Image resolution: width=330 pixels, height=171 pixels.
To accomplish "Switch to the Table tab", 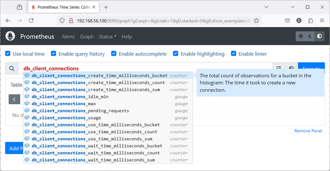I will (16, 85).
